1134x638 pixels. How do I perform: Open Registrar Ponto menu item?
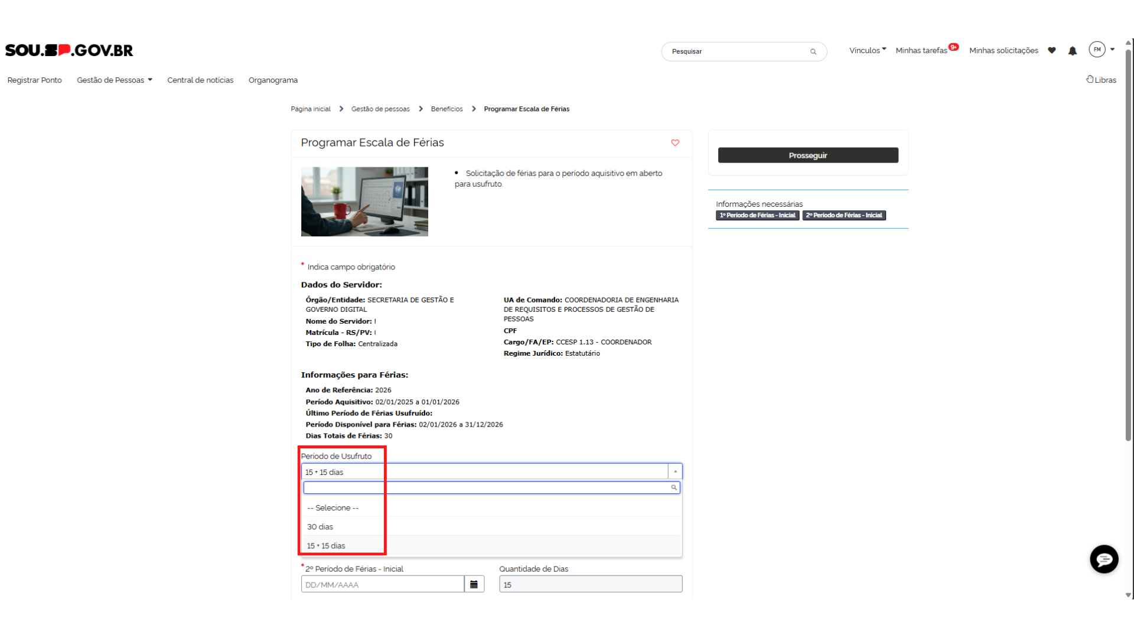(34, 80)
